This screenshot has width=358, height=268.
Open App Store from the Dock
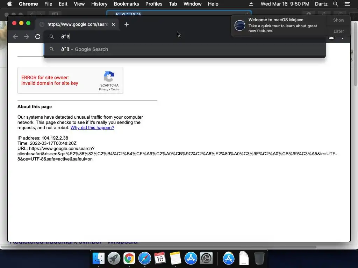tap(191, 258)
